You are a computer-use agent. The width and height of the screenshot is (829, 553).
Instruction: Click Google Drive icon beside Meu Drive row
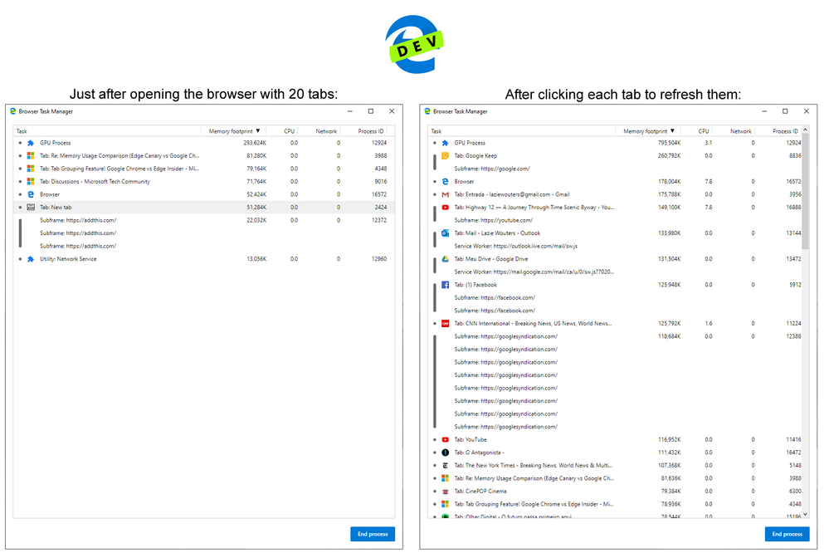[445, 259]
